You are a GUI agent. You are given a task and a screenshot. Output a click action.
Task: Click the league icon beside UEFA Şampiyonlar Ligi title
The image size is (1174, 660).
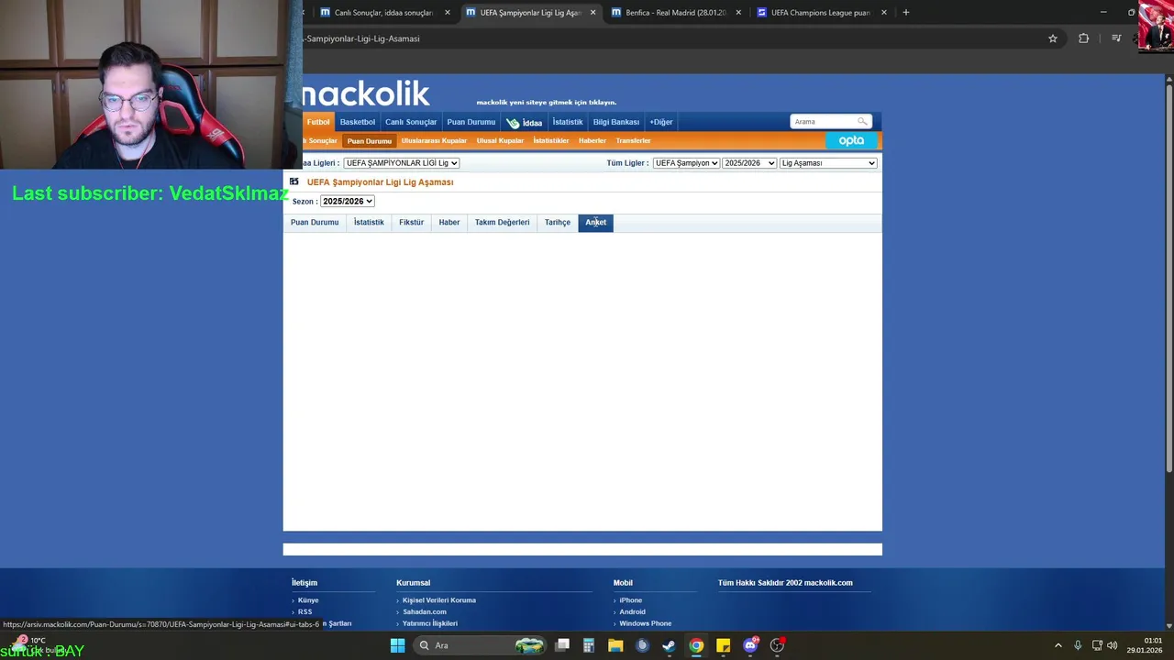[294, 181]
